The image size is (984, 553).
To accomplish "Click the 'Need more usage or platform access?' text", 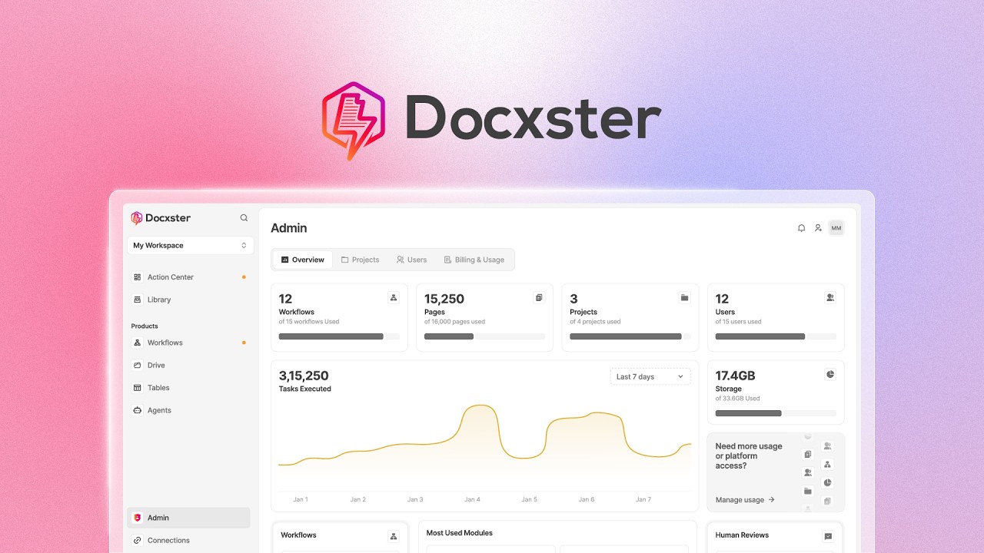I will [x=749, y=455].
